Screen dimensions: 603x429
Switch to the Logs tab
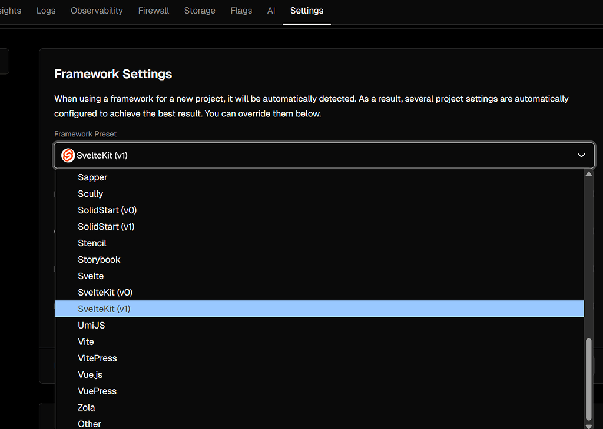(x=45, y=10)
